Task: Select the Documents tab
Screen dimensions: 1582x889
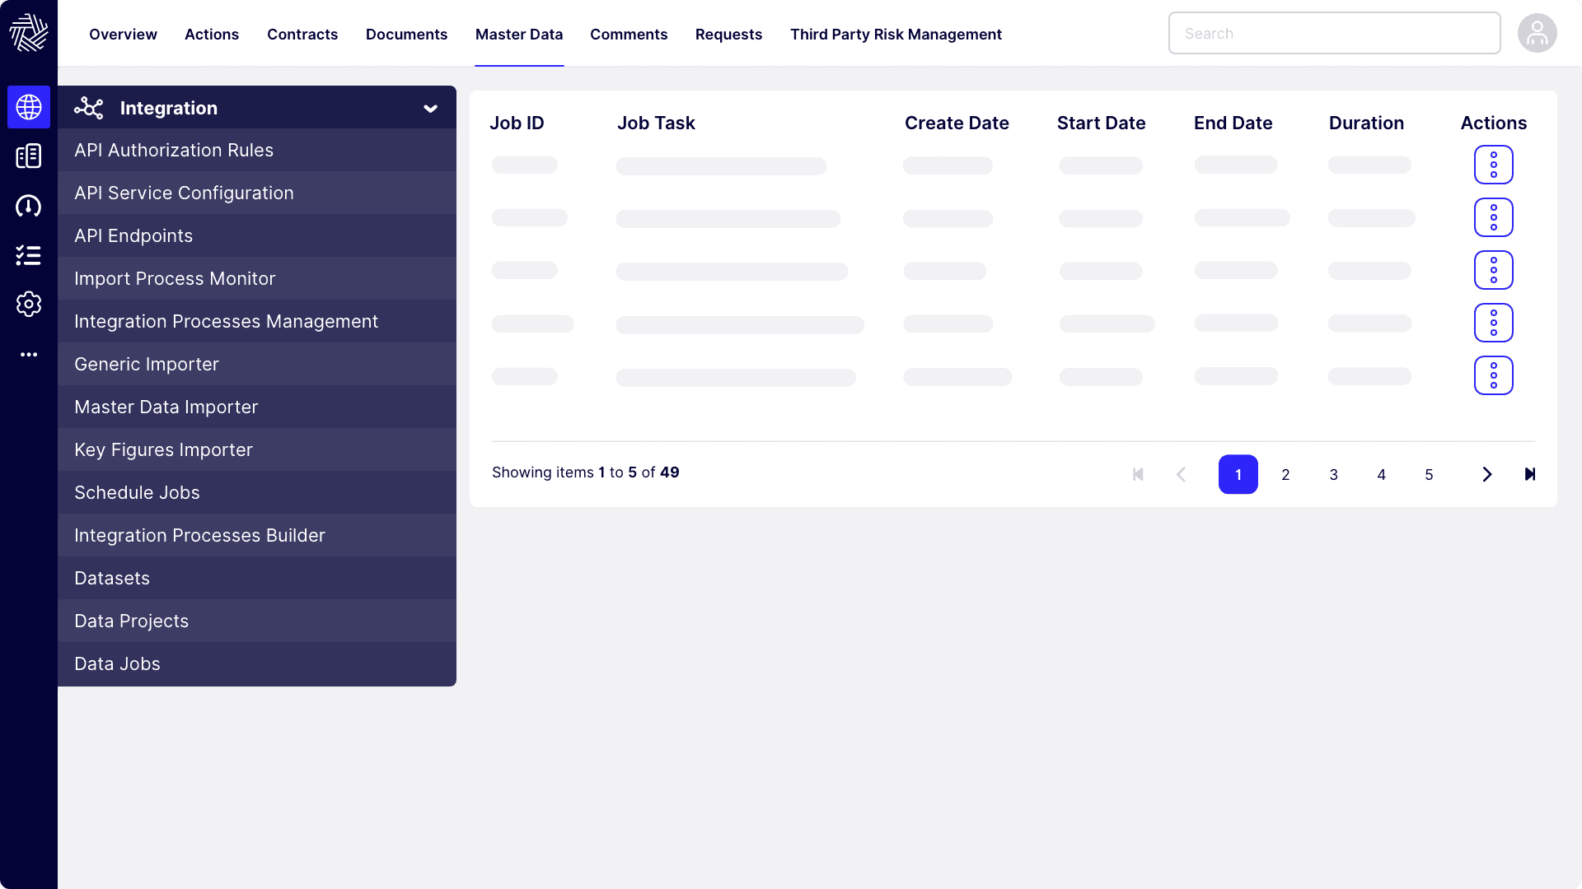Action: coord(406,34)
